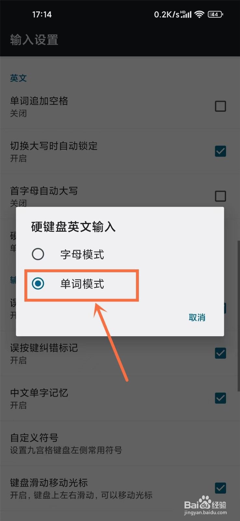Toggle the 切换大写时自动锁定 checkbox
Screen dimensions: 240x521
220,151
